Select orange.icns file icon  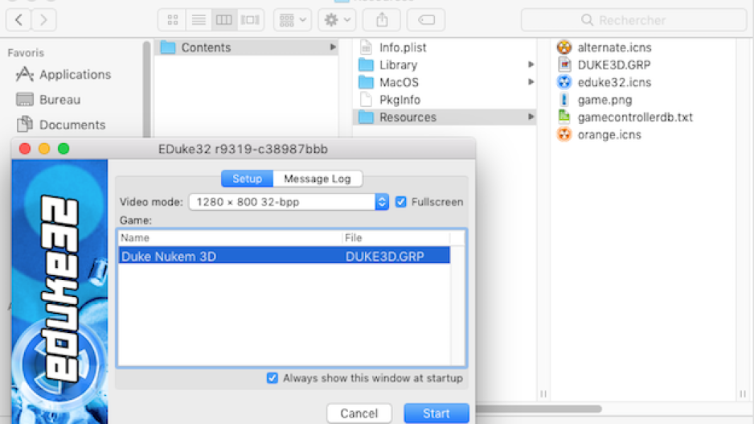click(x=564, y=134)
